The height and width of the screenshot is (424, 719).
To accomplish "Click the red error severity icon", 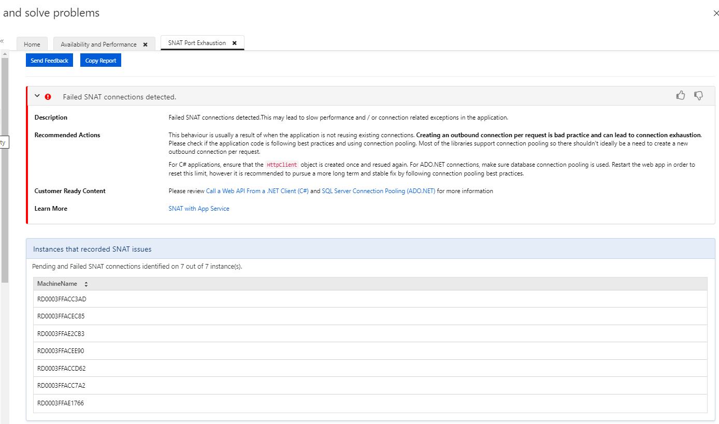I will pyautogui.click(x=48, y=96).
